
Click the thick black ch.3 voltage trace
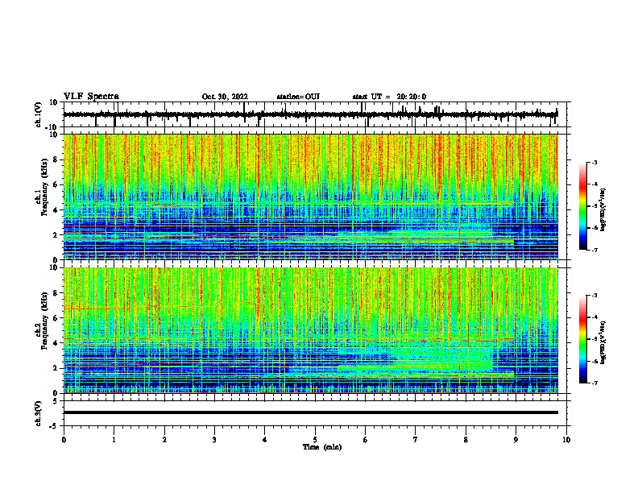(311, 412)
